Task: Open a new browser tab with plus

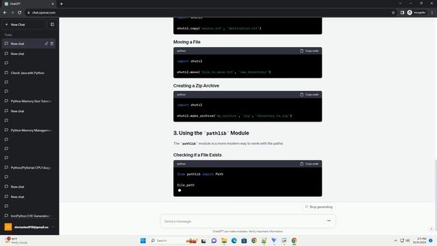Action: tap(61, 4)
